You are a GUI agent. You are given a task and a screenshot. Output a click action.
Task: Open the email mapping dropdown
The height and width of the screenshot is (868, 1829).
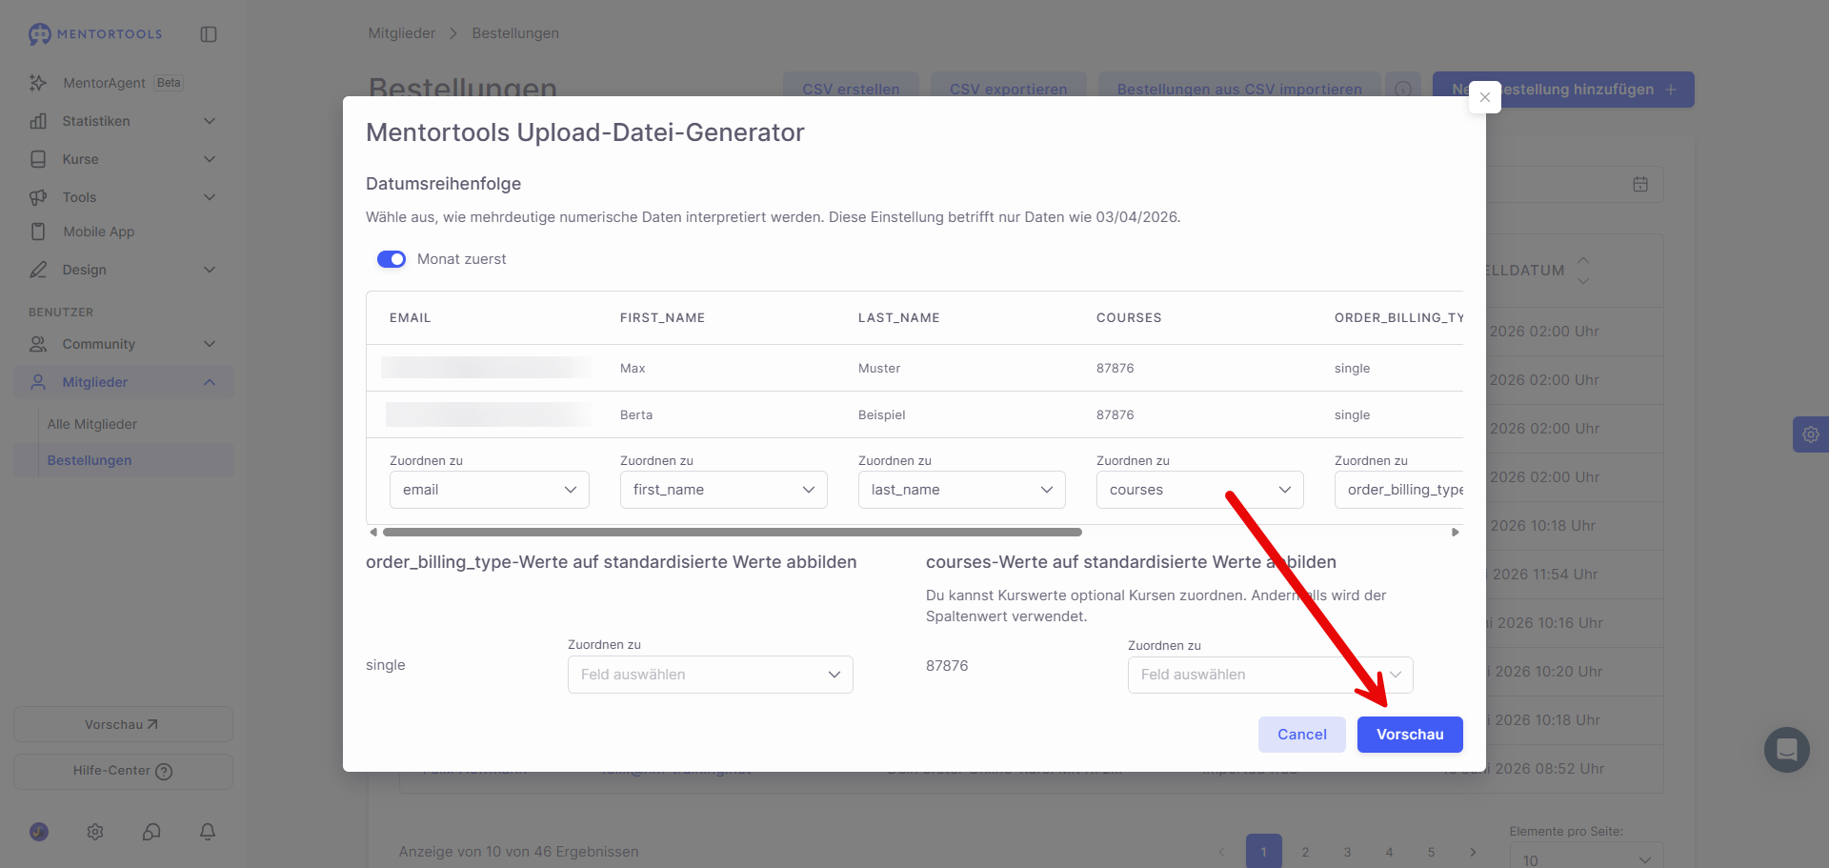click(x=490, y=490)
